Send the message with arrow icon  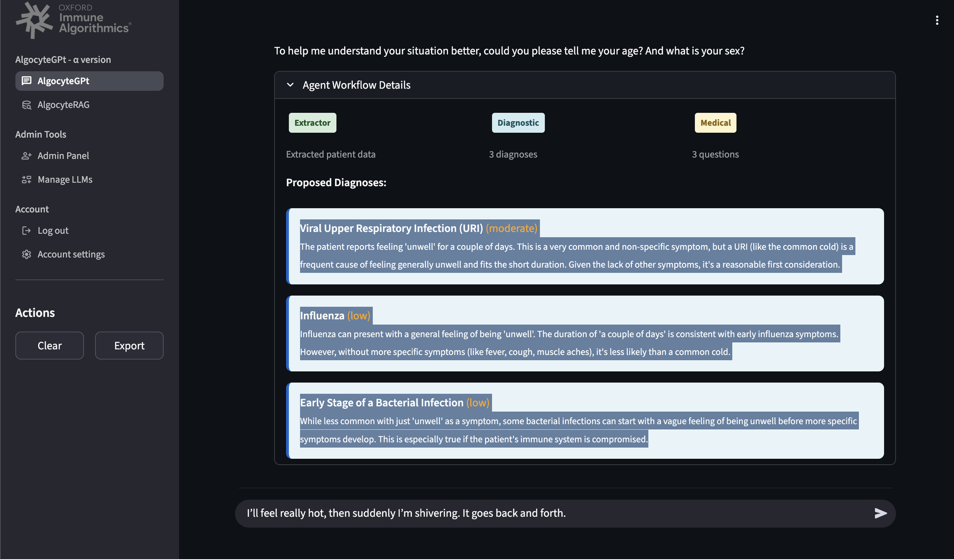click(x=880, y=513)
